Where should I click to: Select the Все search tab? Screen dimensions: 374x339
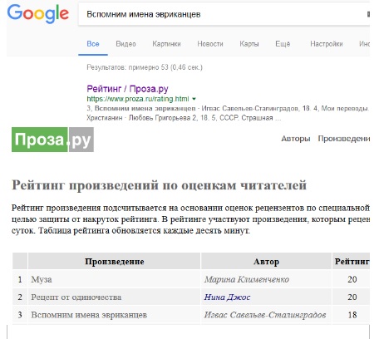[93, 44]
